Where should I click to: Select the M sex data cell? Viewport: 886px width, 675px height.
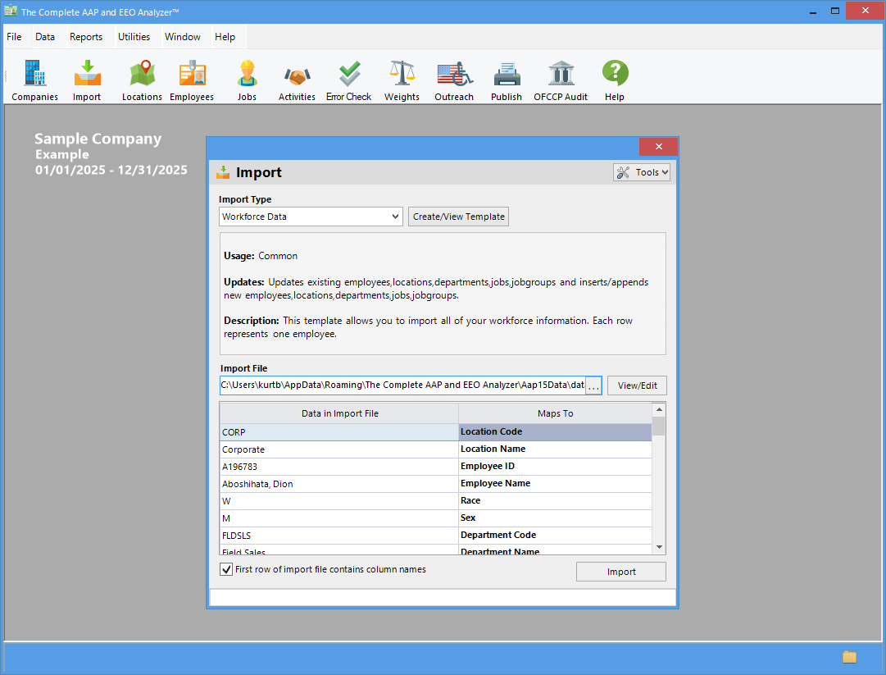coord(339,518)
